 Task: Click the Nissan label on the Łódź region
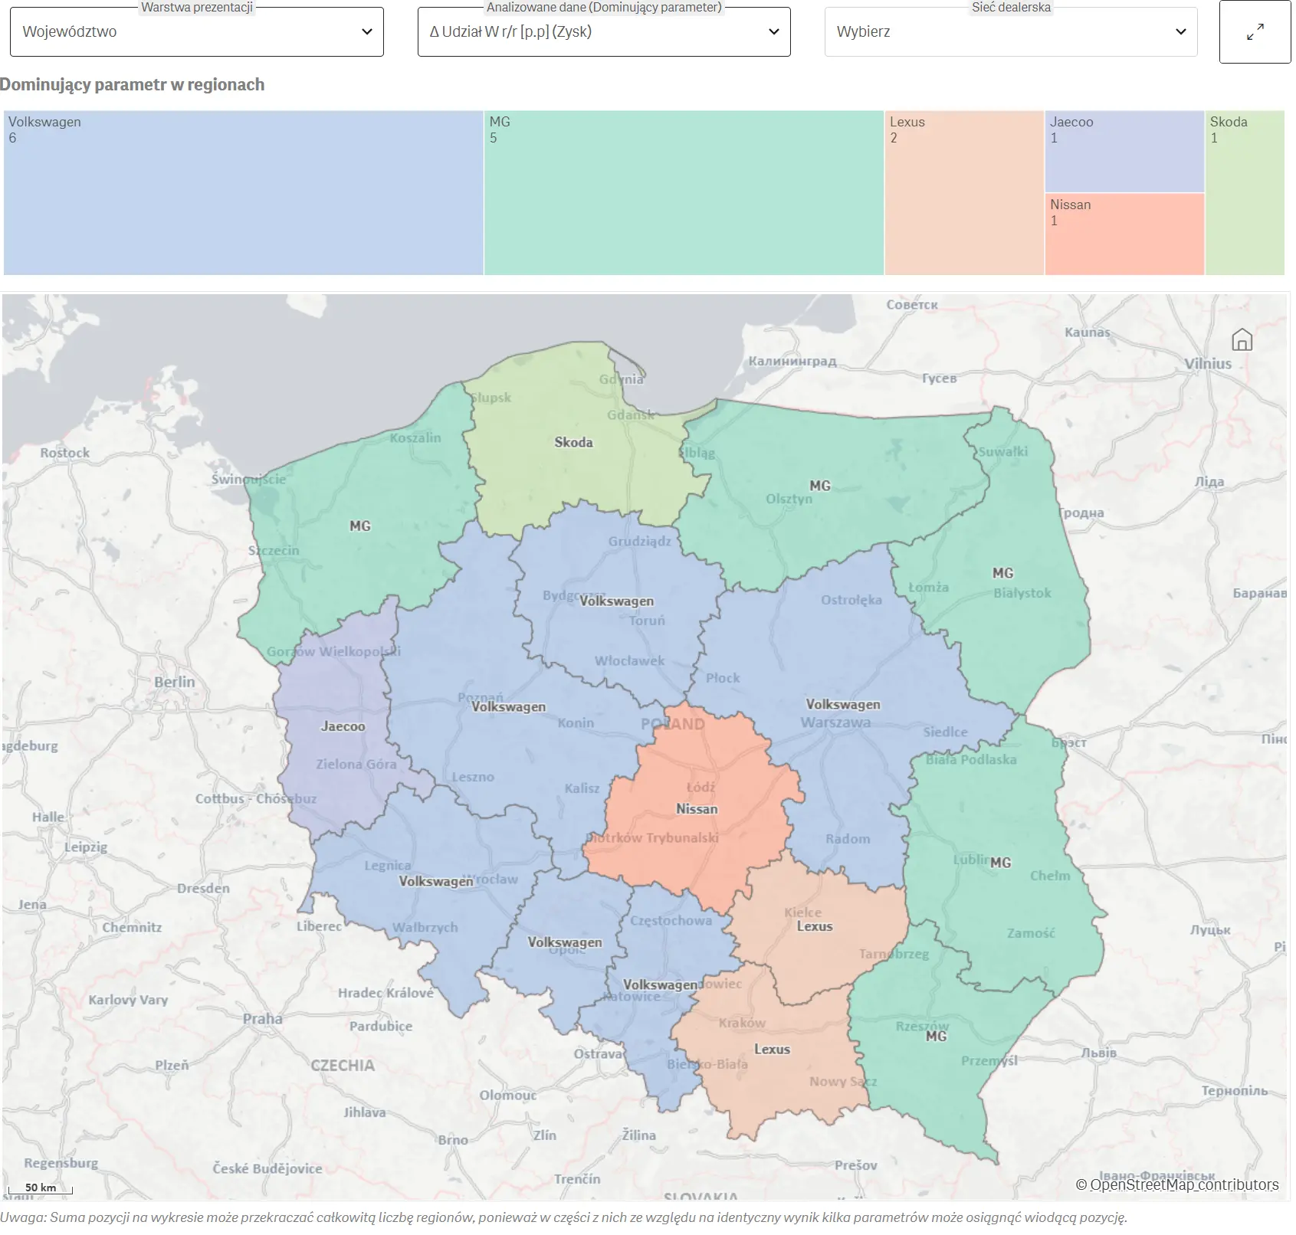[697, 809]
